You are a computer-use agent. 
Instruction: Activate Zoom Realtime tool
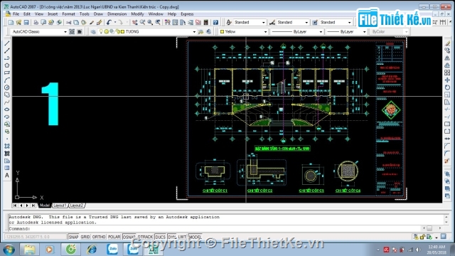[142, 22]
